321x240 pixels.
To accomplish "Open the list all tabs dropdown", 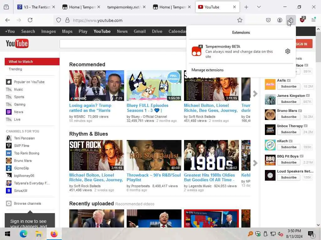I will pyautogui.click(x=259, y=7).
